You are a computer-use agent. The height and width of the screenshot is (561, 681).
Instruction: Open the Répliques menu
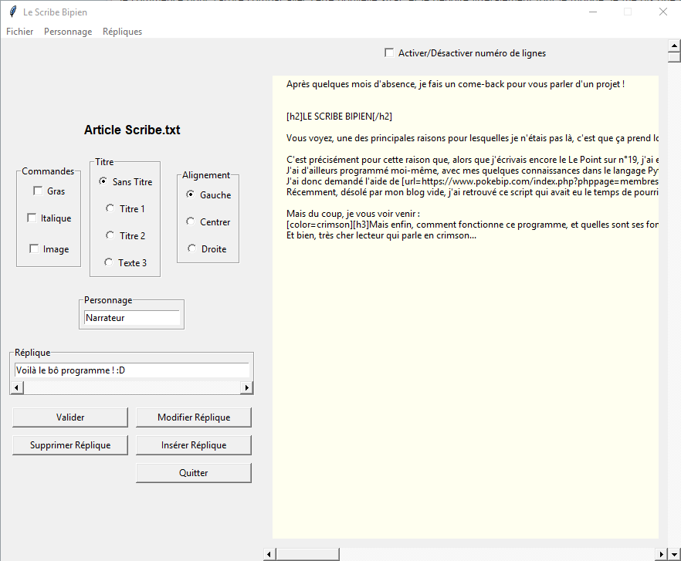click(x=122, y=32)
